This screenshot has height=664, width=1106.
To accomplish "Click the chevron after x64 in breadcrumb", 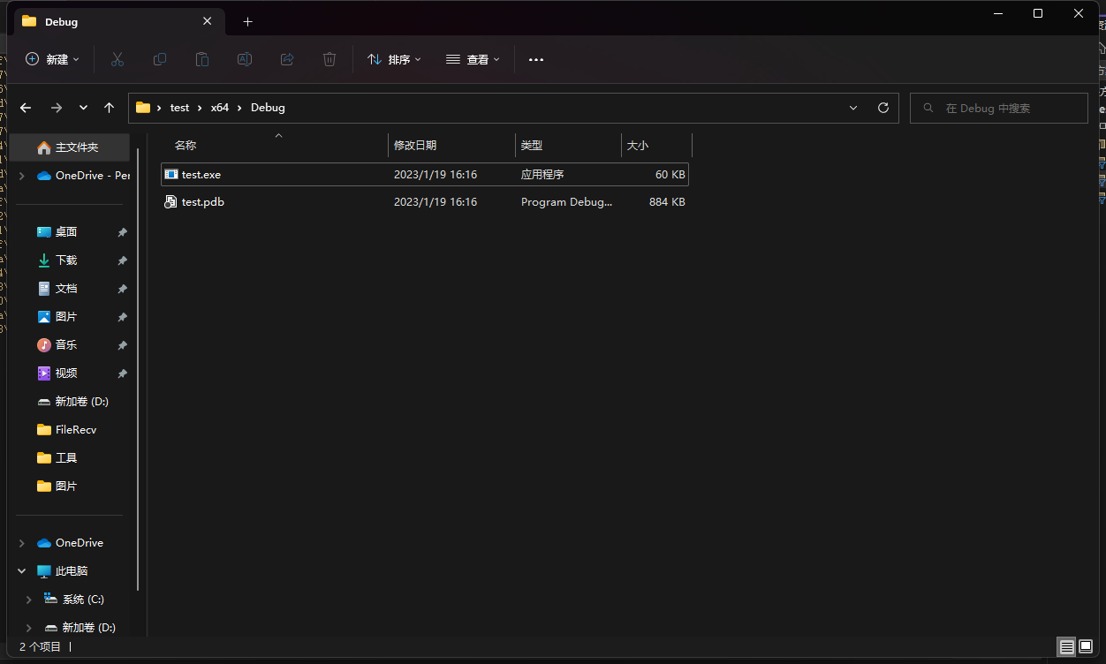I will 239,108.
